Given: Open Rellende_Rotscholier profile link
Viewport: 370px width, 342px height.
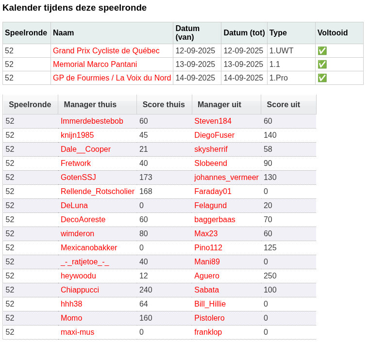Looking at the screenshot, I should click(x=98, y=192).
